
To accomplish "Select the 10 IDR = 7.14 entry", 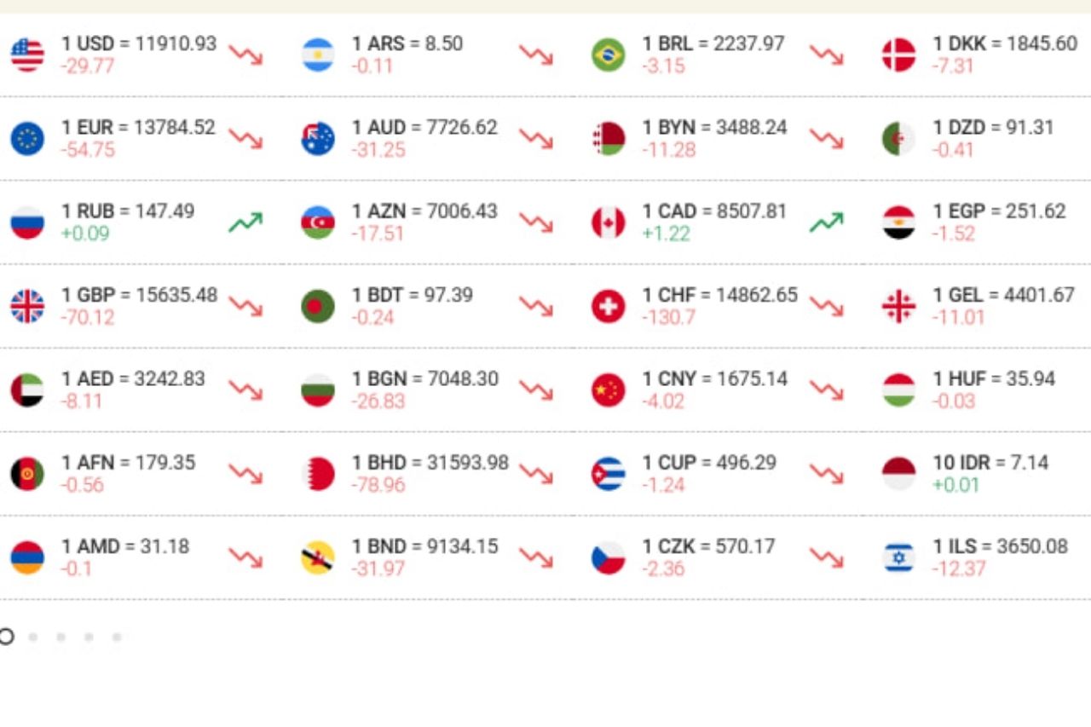I will 990,463.
